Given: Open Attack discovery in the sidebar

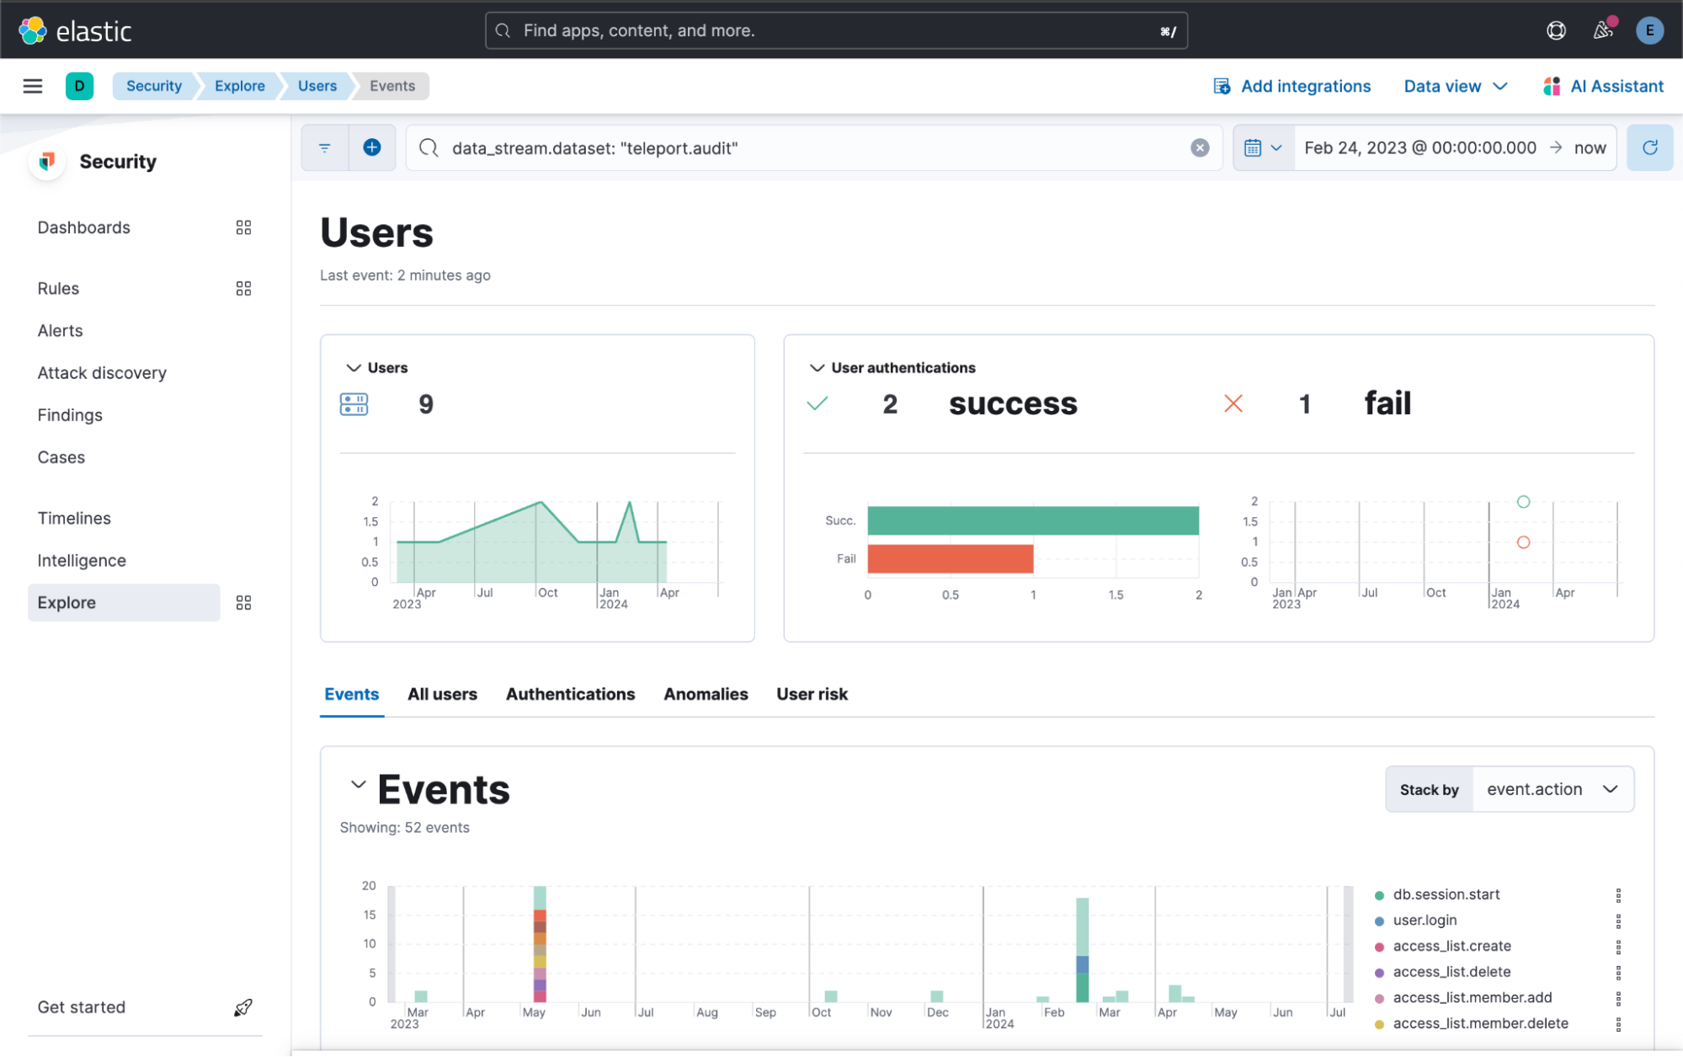Looking at the screenshot, I should (x=102, y=373).
